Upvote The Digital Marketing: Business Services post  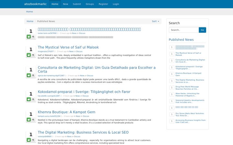point(29,140)
